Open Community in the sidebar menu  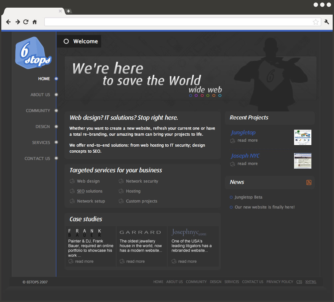[x=38, y=111]
